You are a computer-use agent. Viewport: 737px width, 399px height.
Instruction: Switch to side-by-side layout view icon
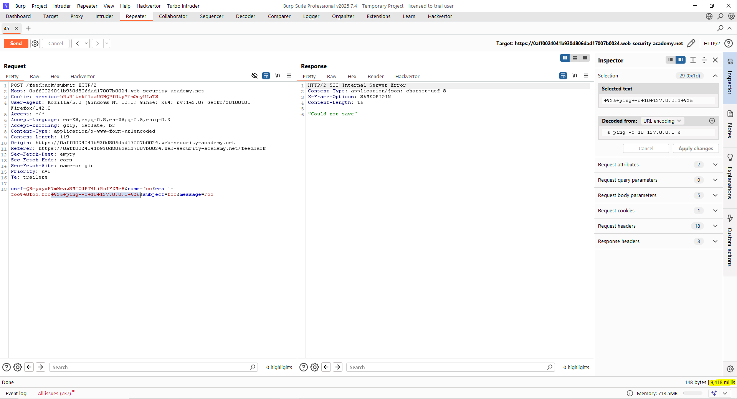tap(565, 58)
